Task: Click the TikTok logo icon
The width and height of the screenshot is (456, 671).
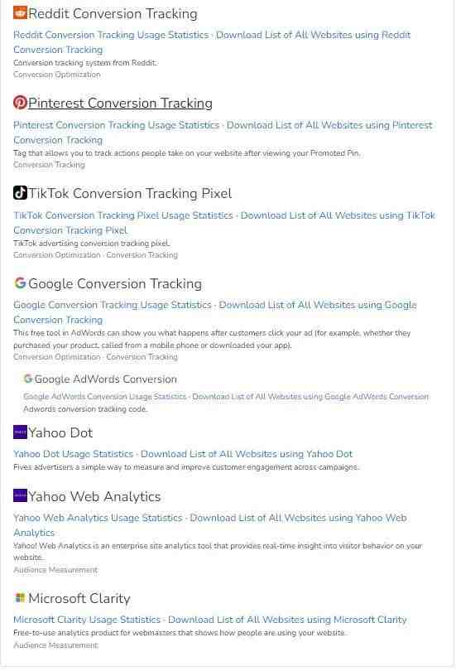Action: [x=20, y=193]
